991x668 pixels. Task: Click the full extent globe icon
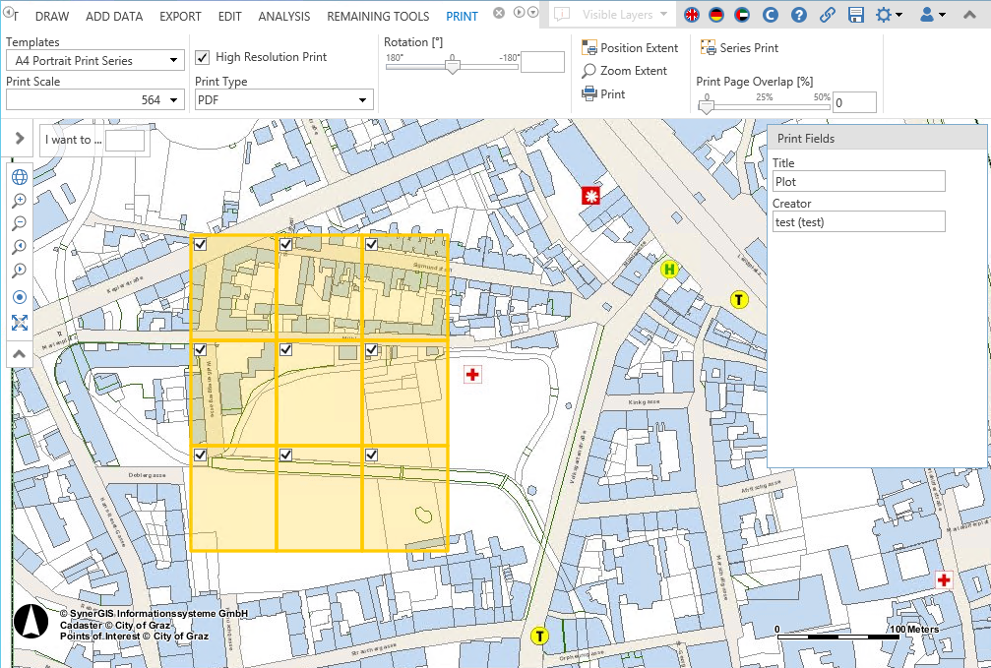tap(19, 177)
